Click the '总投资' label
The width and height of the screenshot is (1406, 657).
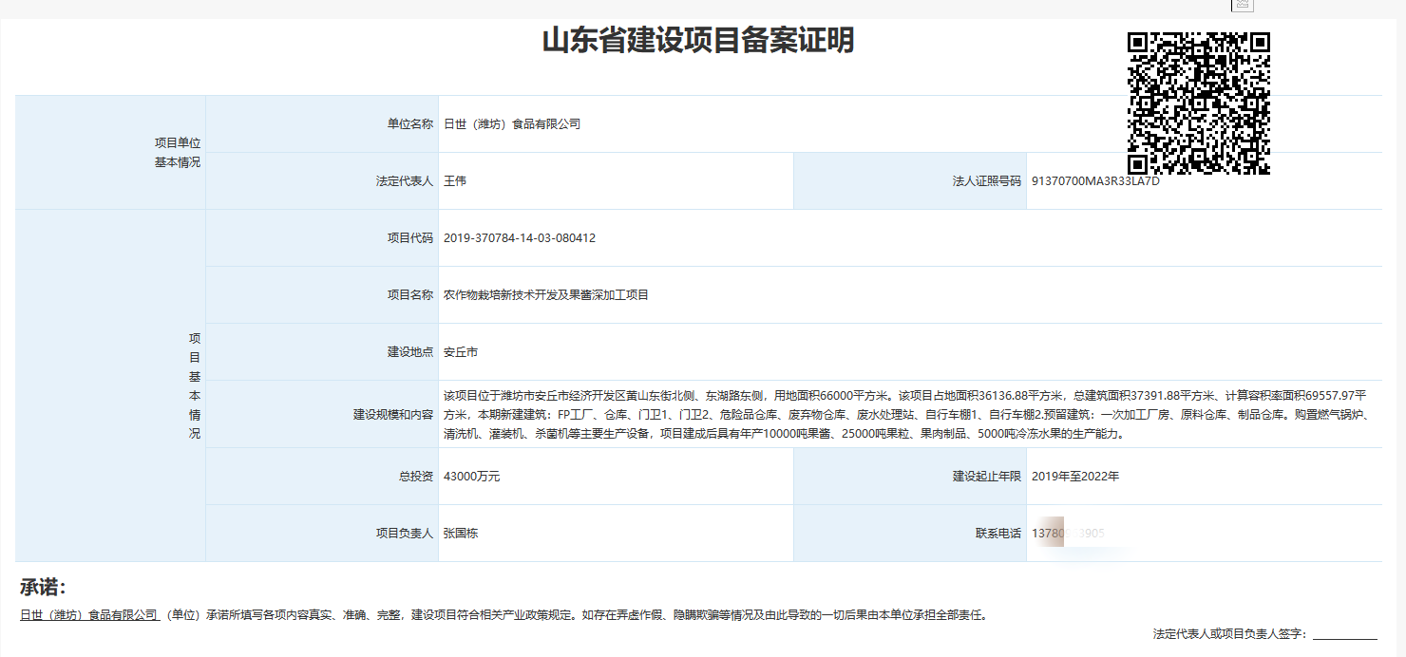[415, 476]
